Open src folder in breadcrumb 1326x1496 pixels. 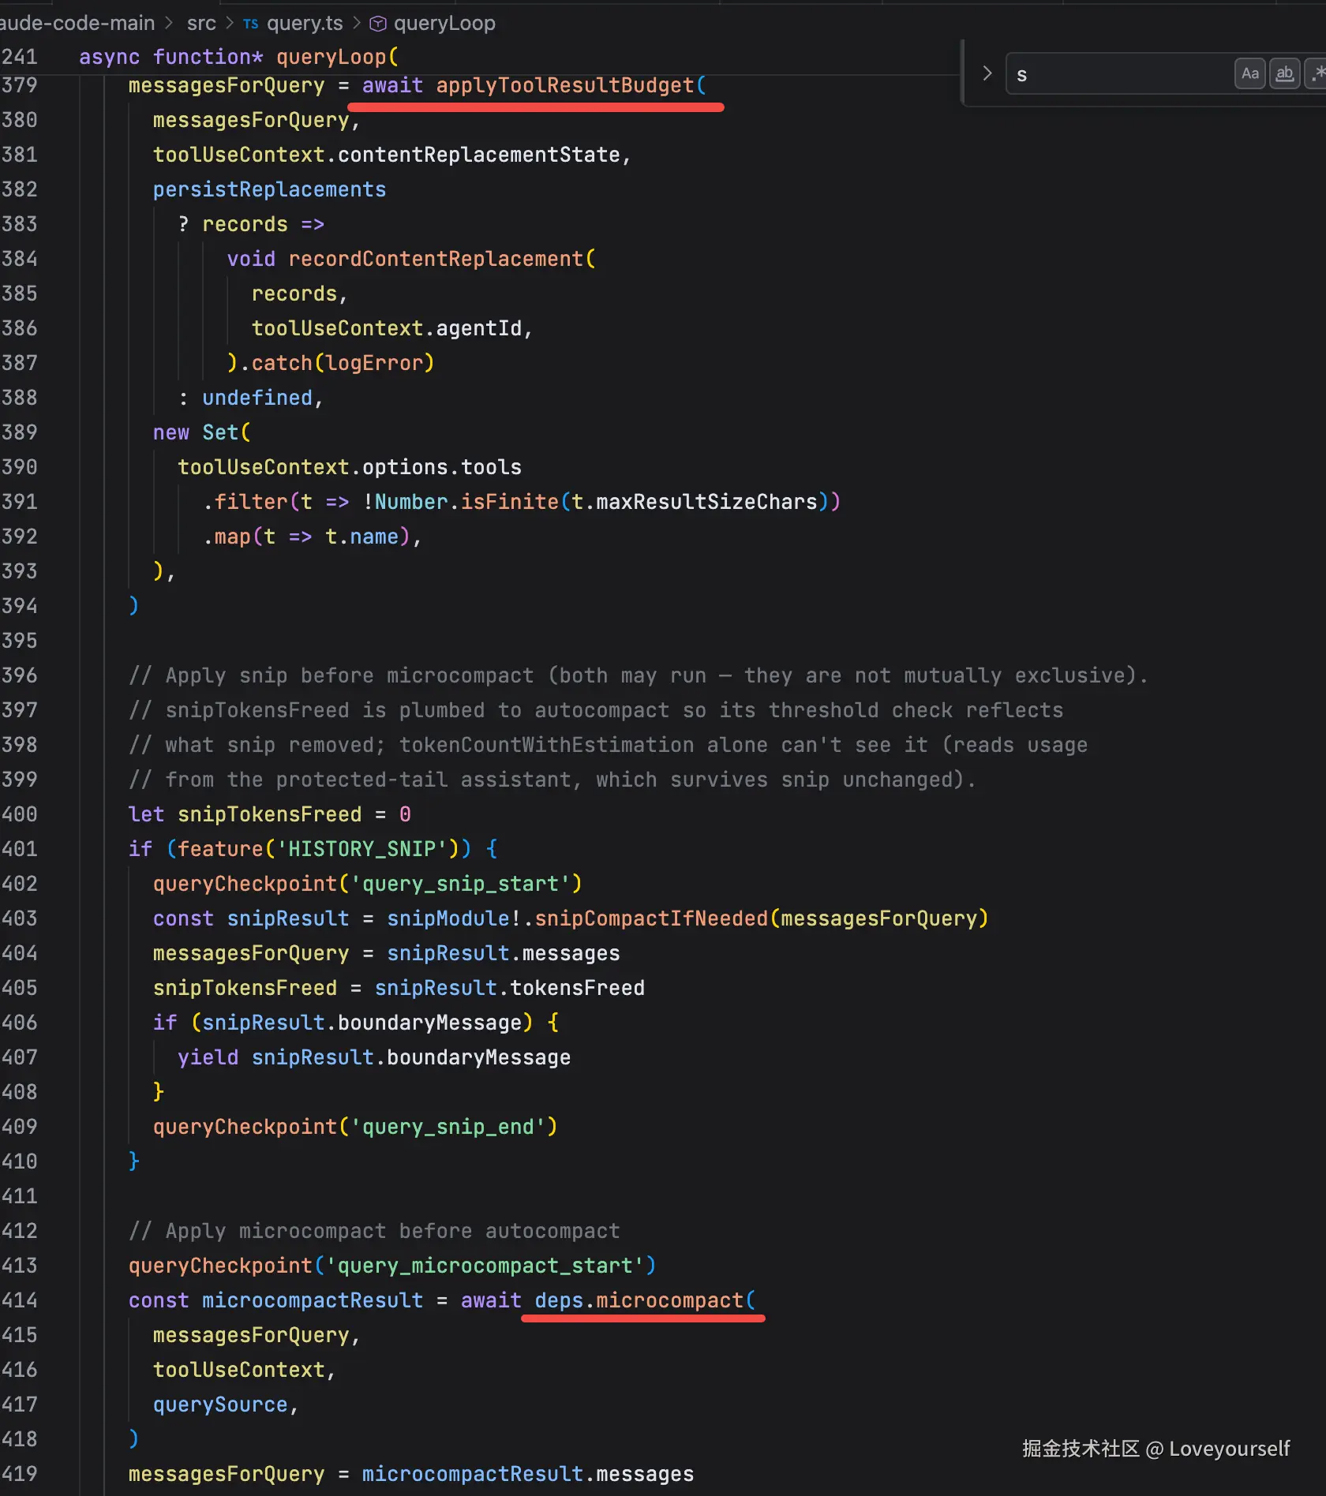click(x=201, y=23)
